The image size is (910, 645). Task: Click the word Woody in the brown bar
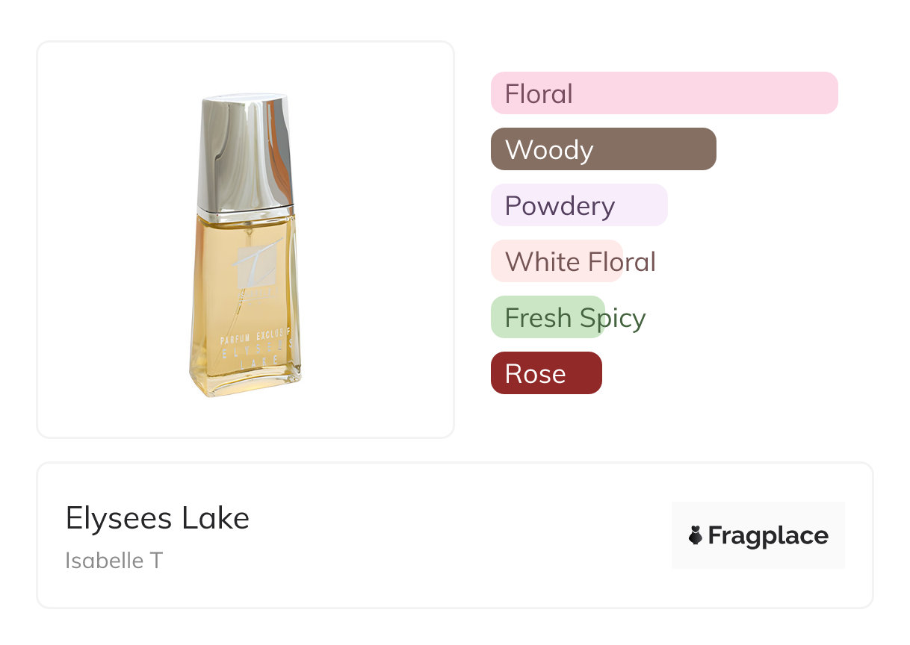(549, 150)
